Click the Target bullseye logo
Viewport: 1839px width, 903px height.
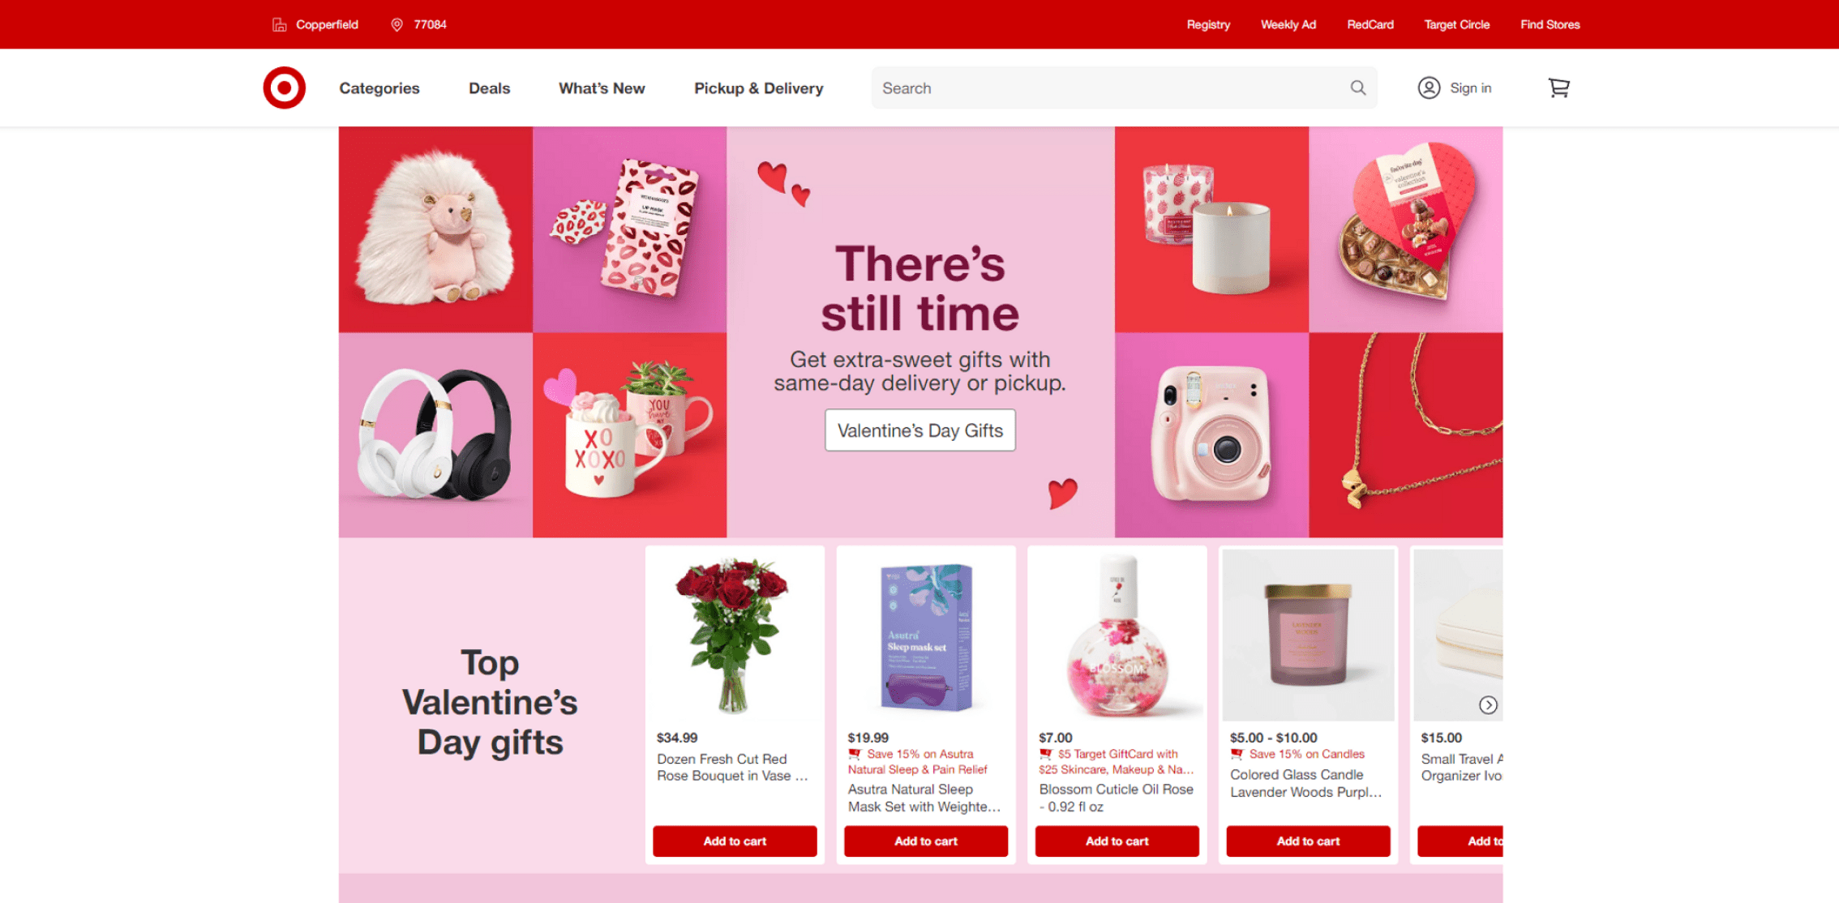coord(284,88)
